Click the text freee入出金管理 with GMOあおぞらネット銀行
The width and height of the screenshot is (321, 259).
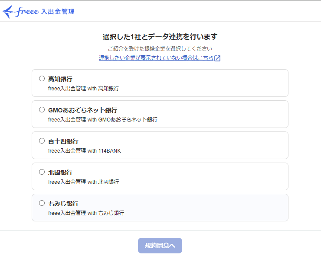103,120
